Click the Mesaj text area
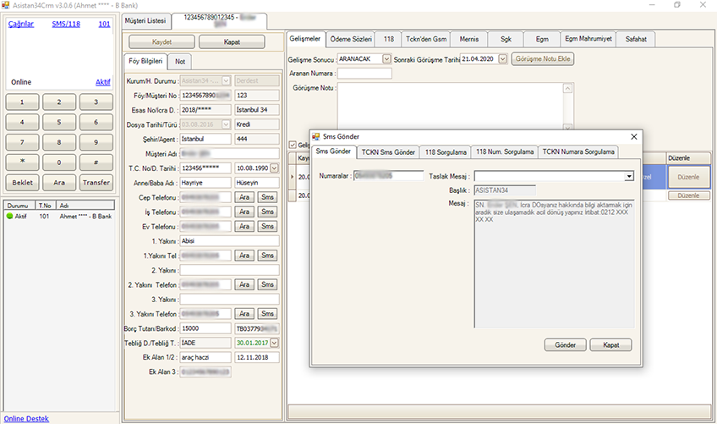Image resolution: width=717 pixels, height=424 pixels. (x=554, y=264)
